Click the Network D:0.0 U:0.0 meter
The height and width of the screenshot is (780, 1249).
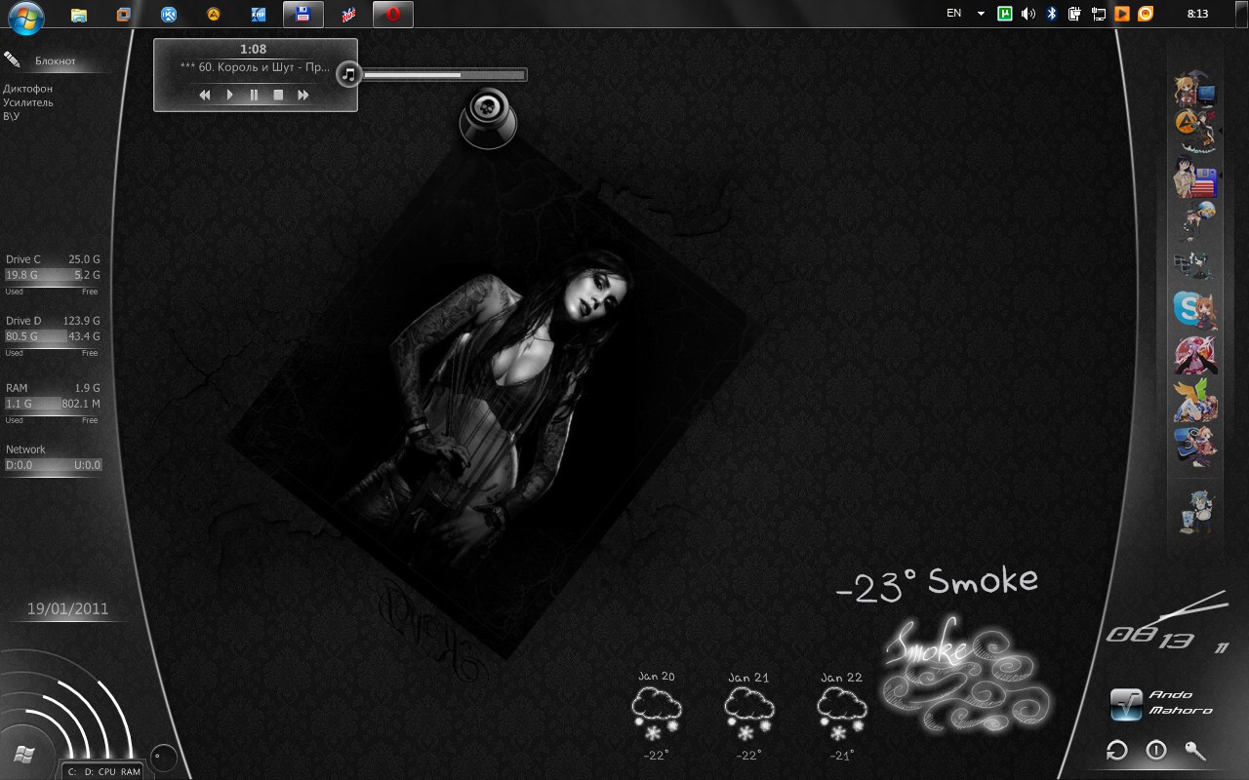[x=53, y=465]
